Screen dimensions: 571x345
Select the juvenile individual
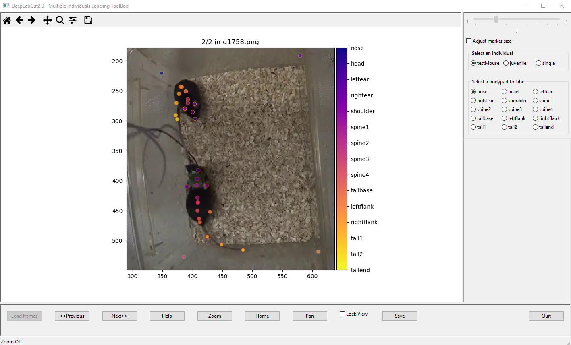point(506,63)
